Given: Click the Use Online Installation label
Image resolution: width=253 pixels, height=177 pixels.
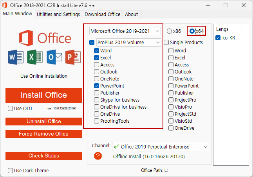Looking at the screenshot, I should coord(44,76).
